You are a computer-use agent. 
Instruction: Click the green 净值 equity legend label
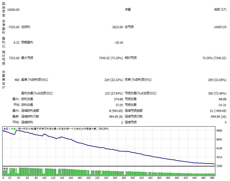click(13, 128)
